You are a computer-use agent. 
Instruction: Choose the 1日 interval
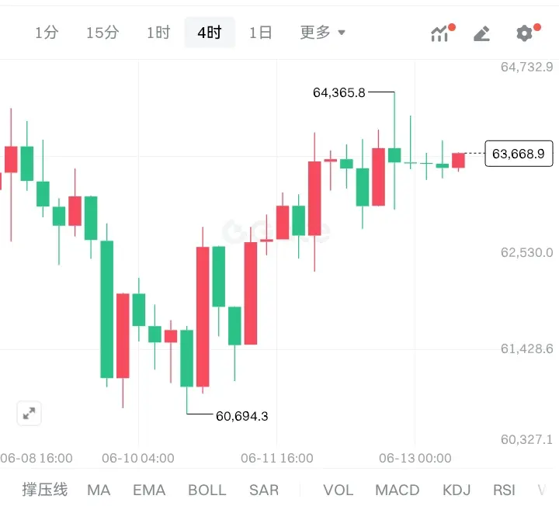pyautogui.click(x=261, y=33)
